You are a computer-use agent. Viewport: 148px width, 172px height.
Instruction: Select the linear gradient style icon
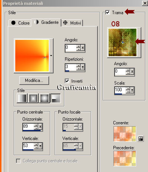[22, 98]
